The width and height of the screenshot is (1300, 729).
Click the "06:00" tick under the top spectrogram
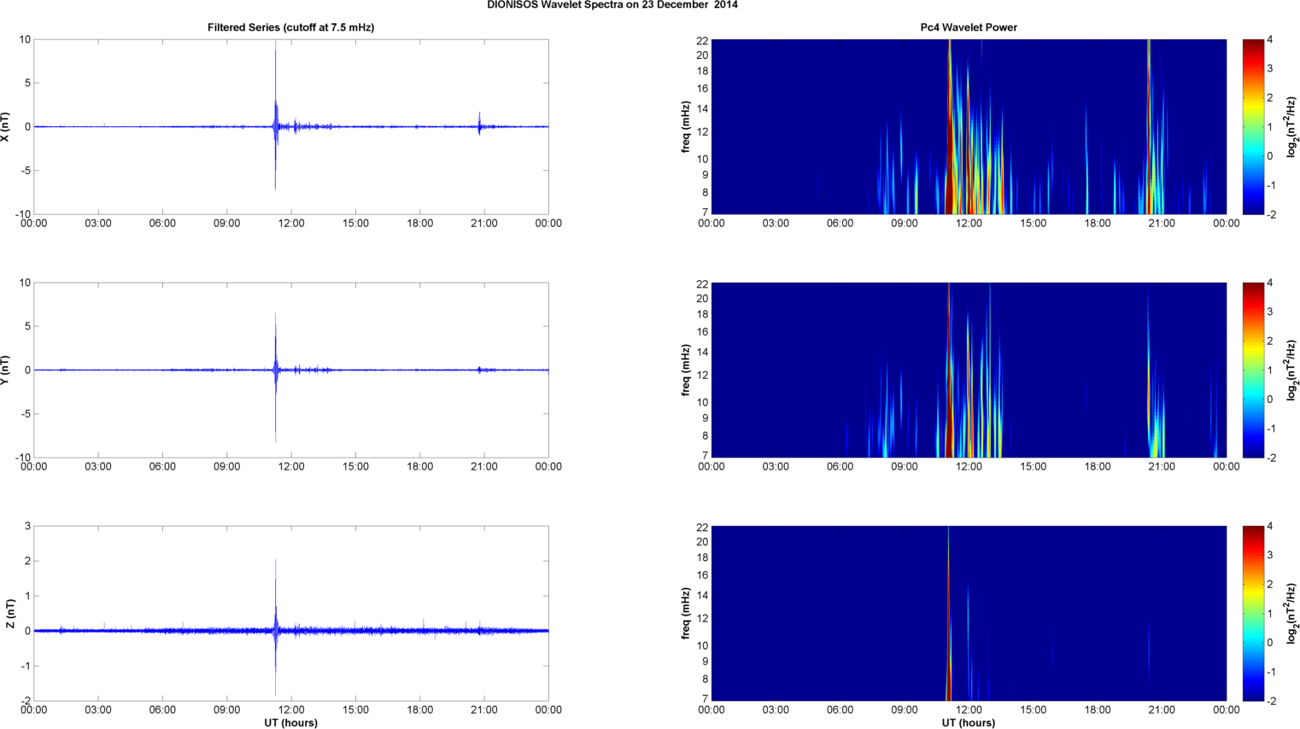840,224
